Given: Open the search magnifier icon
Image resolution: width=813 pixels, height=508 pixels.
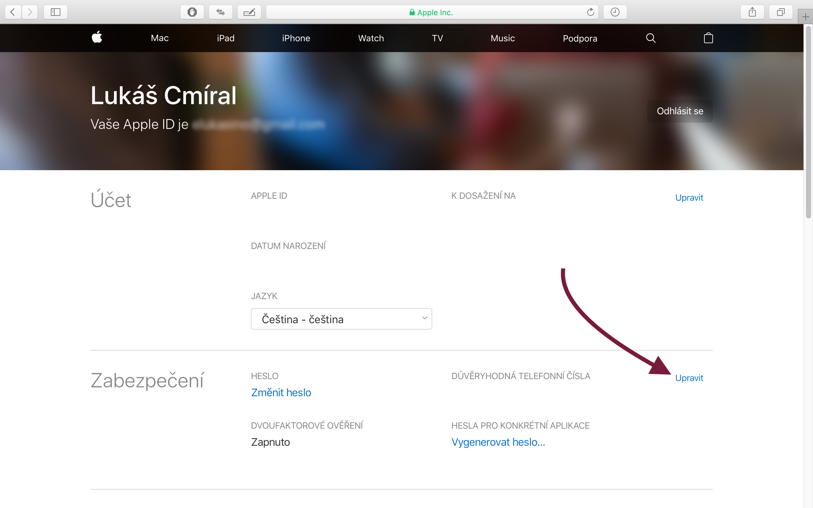Looking at the screenshot, I should [x=651, y=38].
